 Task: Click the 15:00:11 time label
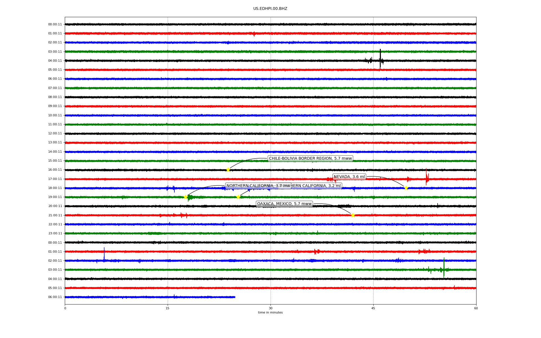pos(55,161)
